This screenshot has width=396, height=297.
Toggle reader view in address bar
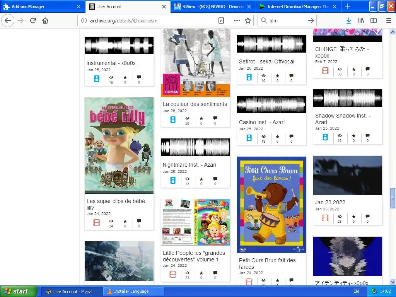(x=221, y=21)
